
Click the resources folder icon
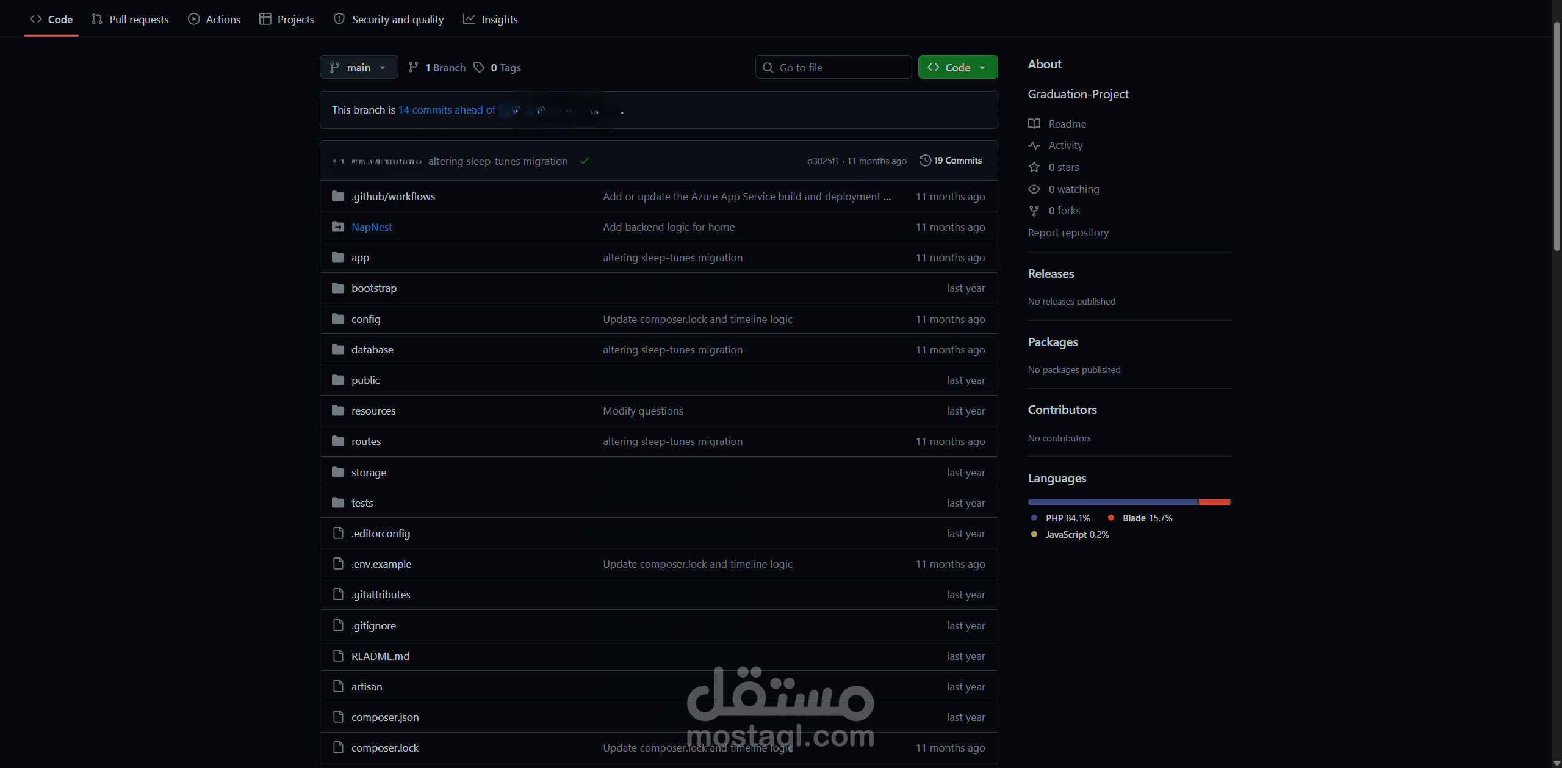[337, 410]
